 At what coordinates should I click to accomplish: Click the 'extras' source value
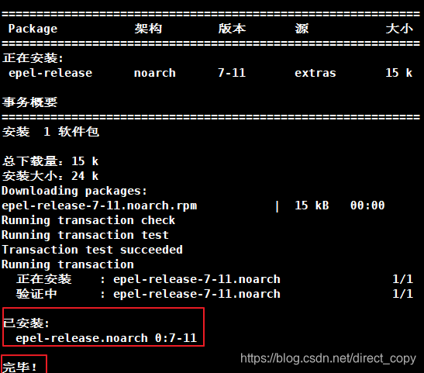click(x=315, y=73)
